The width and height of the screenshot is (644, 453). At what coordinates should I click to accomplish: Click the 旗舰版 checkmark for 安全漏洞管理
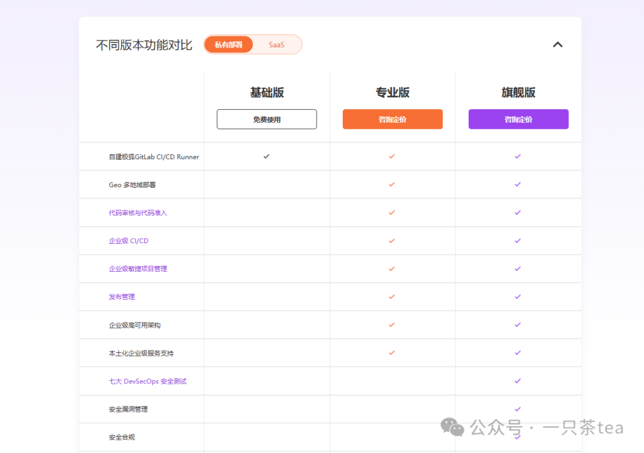point(518,409)
